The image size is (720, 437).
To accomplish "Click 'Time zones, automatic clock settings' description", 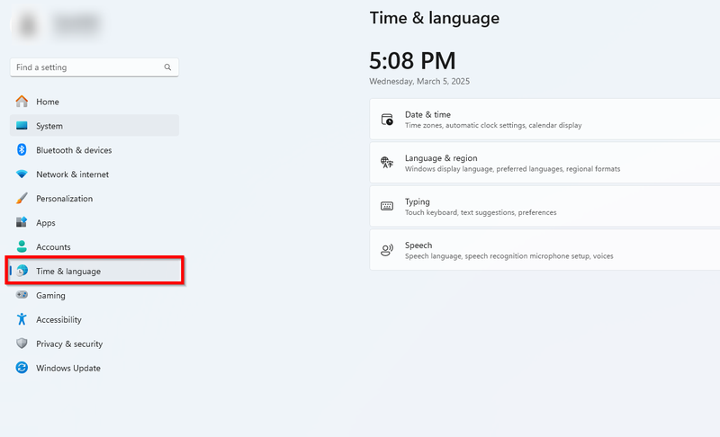I will (493, 125).
